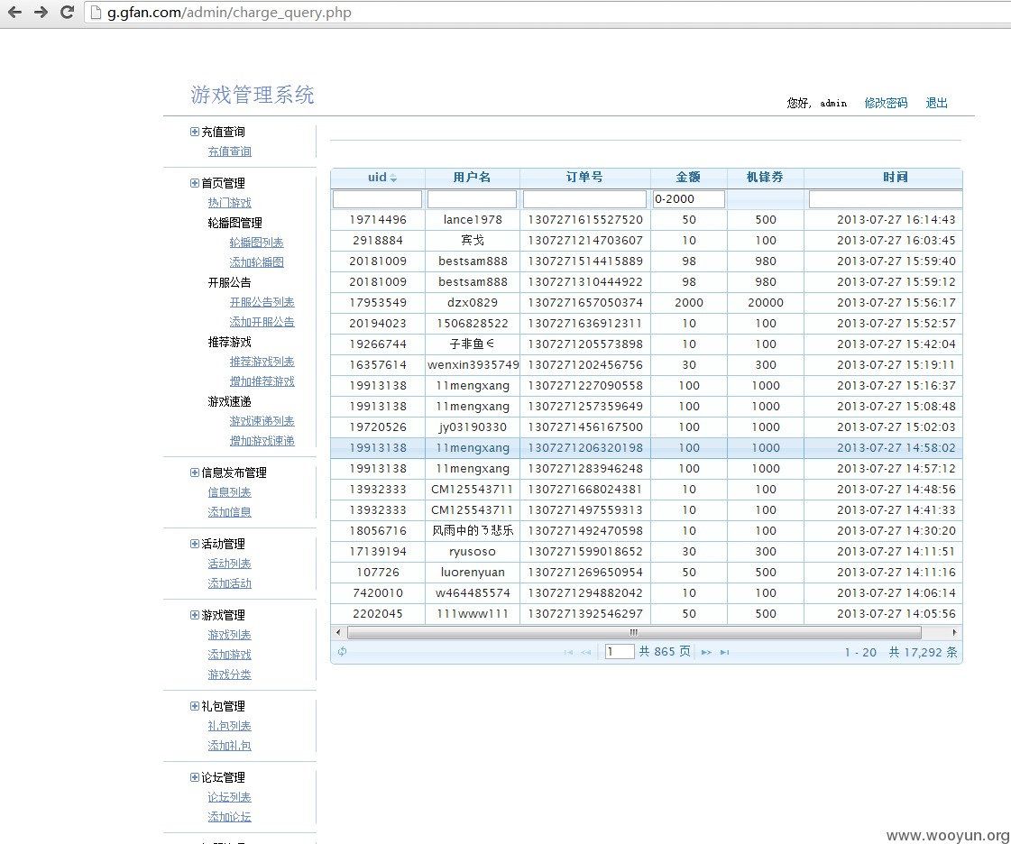Open the 添加开服公告 link

[262, 322]
